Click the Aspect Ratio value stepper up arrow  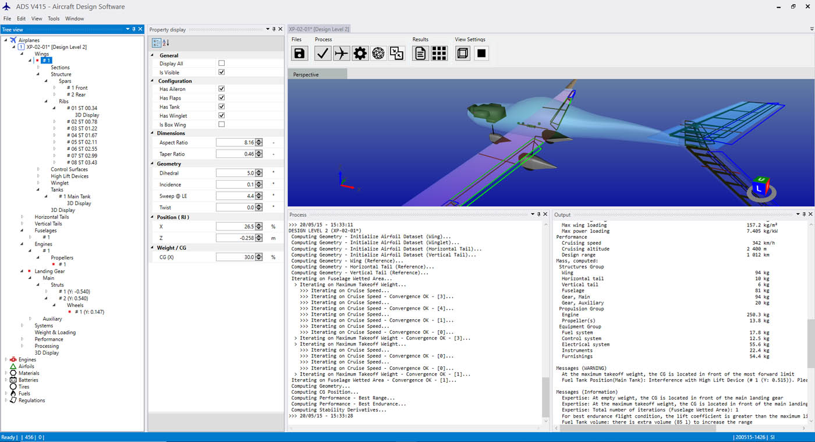(x=260, y=140)
